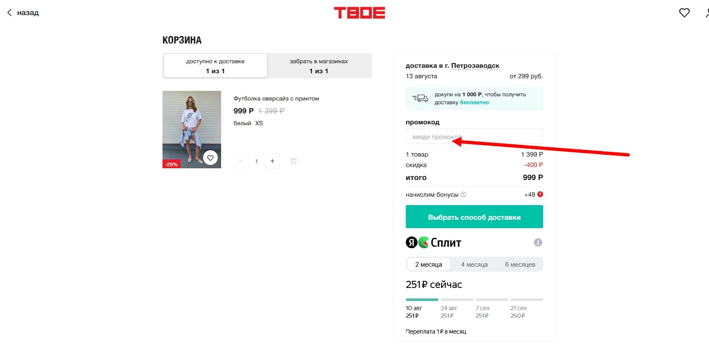Toggle the heart on the product photo
This screenshot has width=709, height=347.
point(211,157)
